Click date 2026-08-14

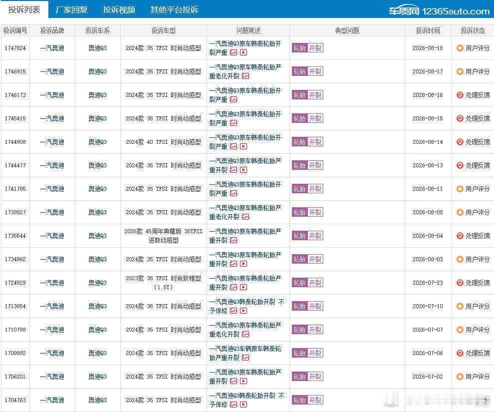click(x=428, y=142)
